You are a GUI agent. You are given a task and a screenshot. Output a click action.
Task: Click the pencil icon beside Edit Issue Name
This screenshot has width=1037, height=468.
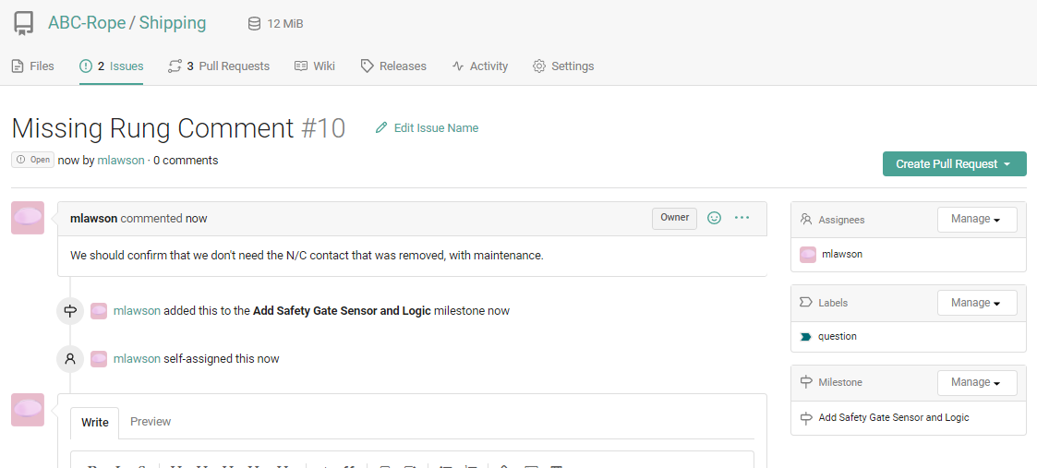click(x=381, y=128)
